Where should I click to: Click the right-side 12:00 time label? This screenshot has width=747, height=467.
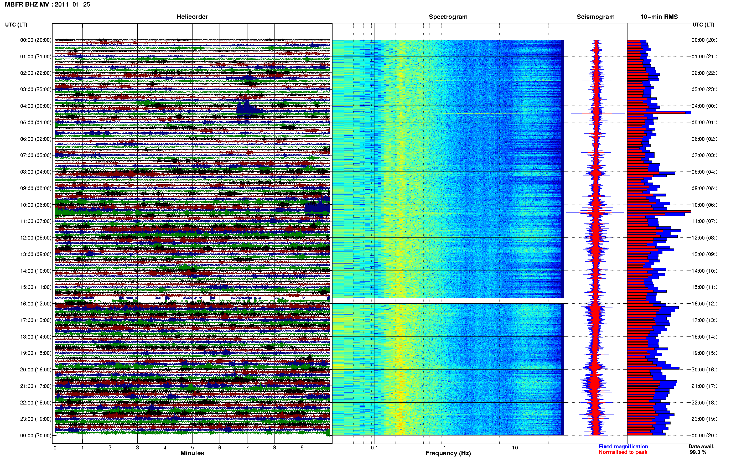(x=704, y=238)
